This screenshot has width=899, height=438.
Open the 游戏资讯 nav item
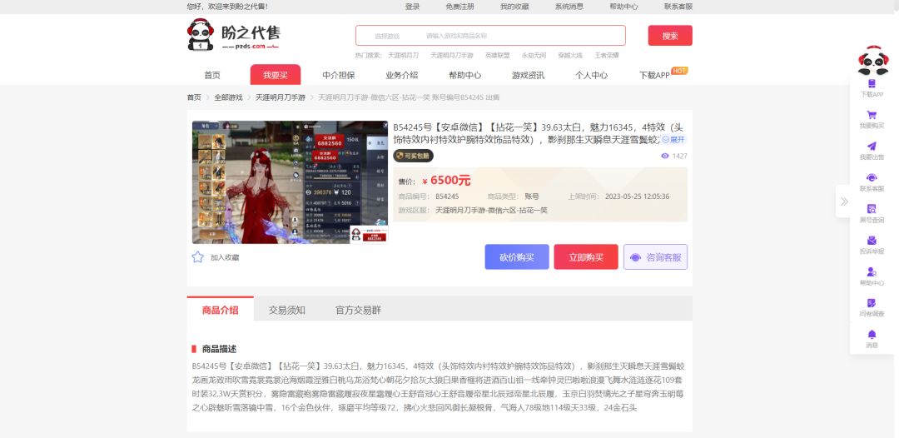528,75
